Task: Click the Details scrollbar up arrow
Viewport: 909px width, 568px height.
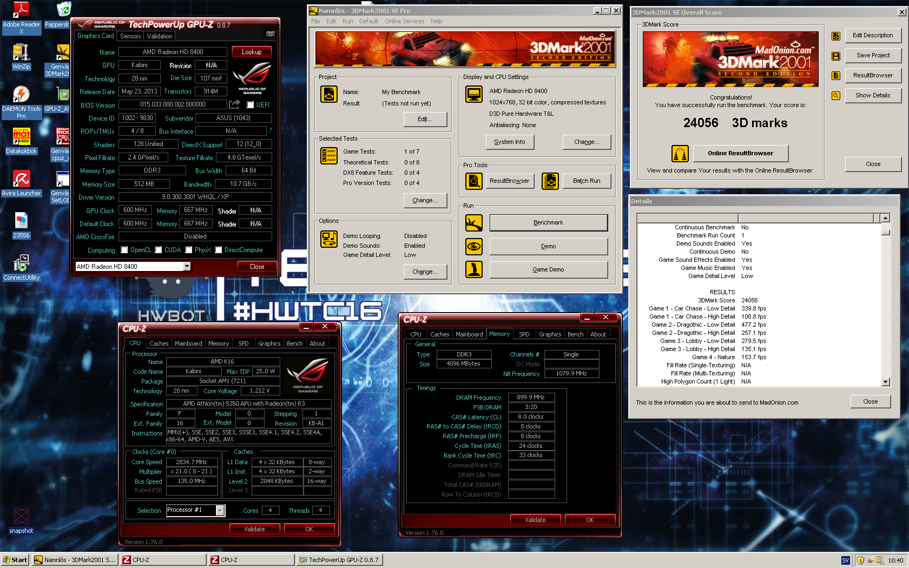Action: click(x=886, y=218)
